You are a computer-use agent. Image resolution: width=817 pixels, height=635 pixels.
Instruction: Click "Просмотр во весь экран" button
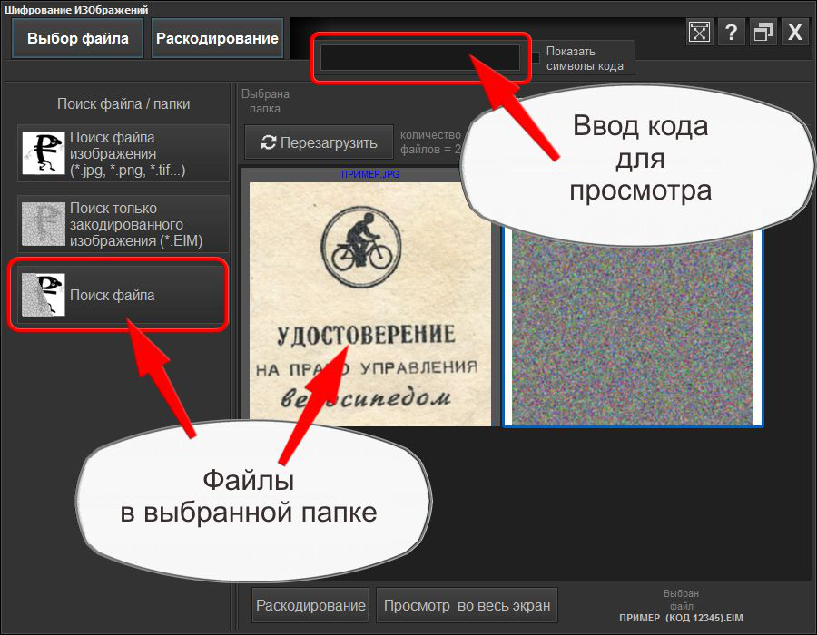click(467, 604)
